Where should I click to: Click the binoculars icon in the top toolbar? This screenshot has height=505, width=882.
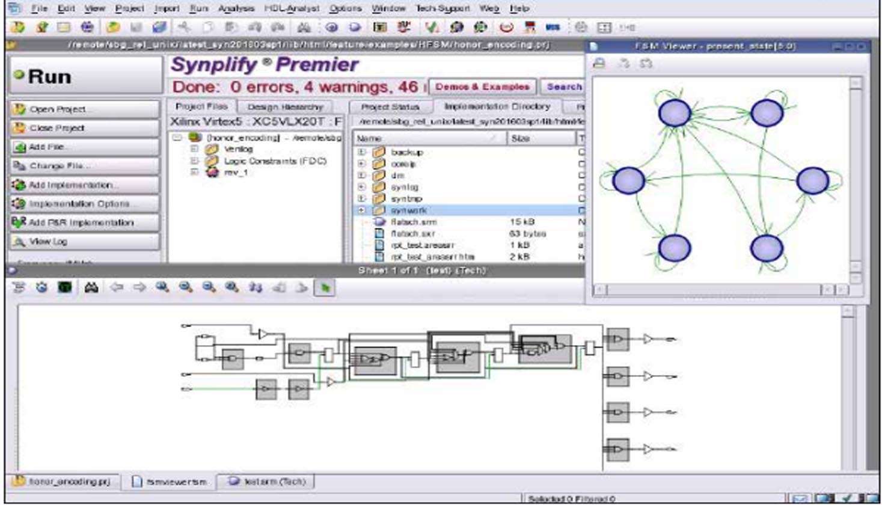(x=304, y=27)
